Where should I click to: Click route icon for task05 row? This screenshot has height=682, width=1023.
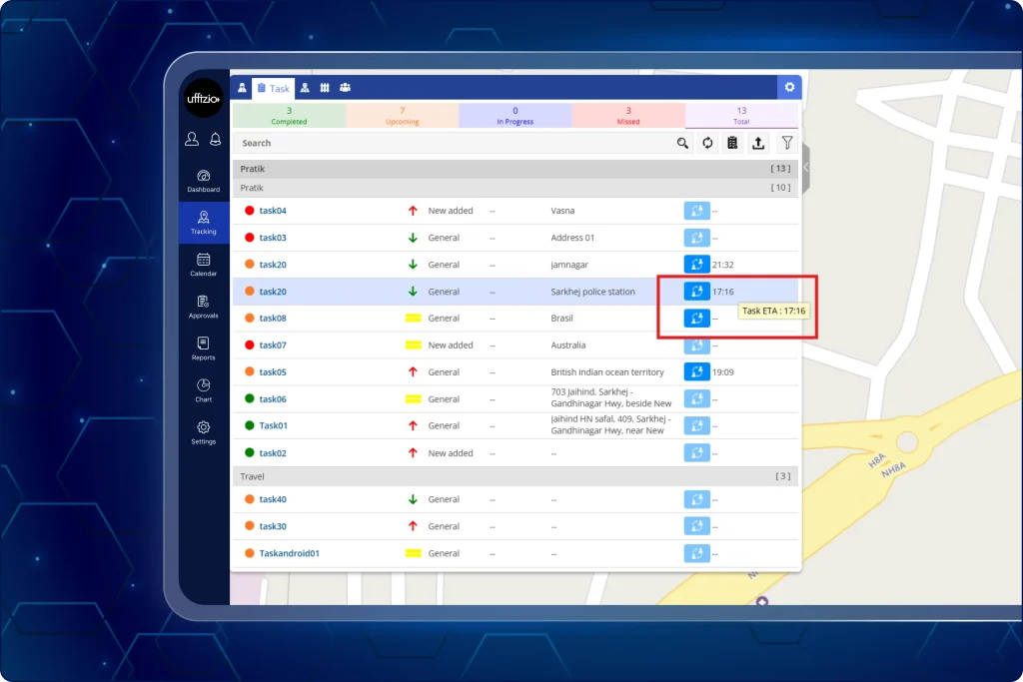[696, 371]
